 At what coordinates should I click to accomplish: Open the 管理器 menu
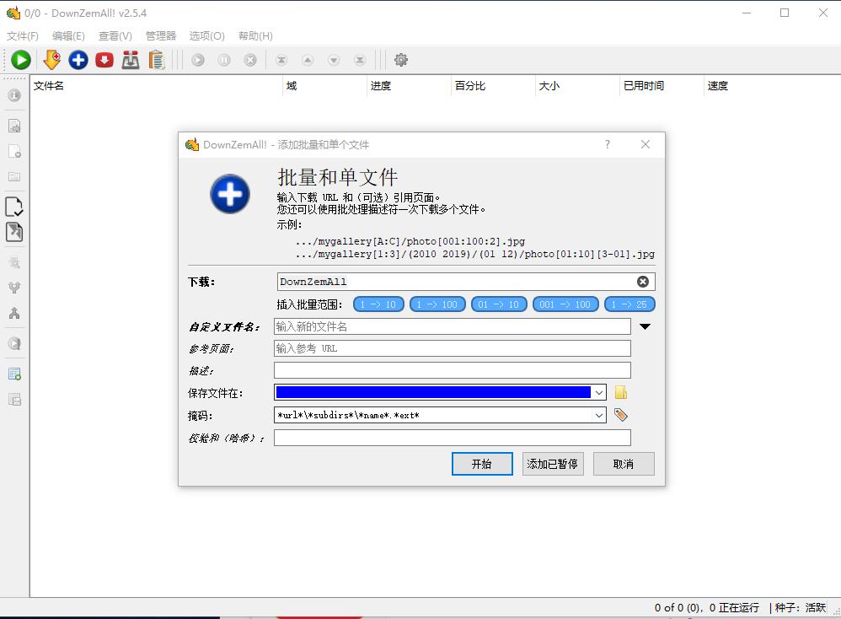(x=161, y=36)
